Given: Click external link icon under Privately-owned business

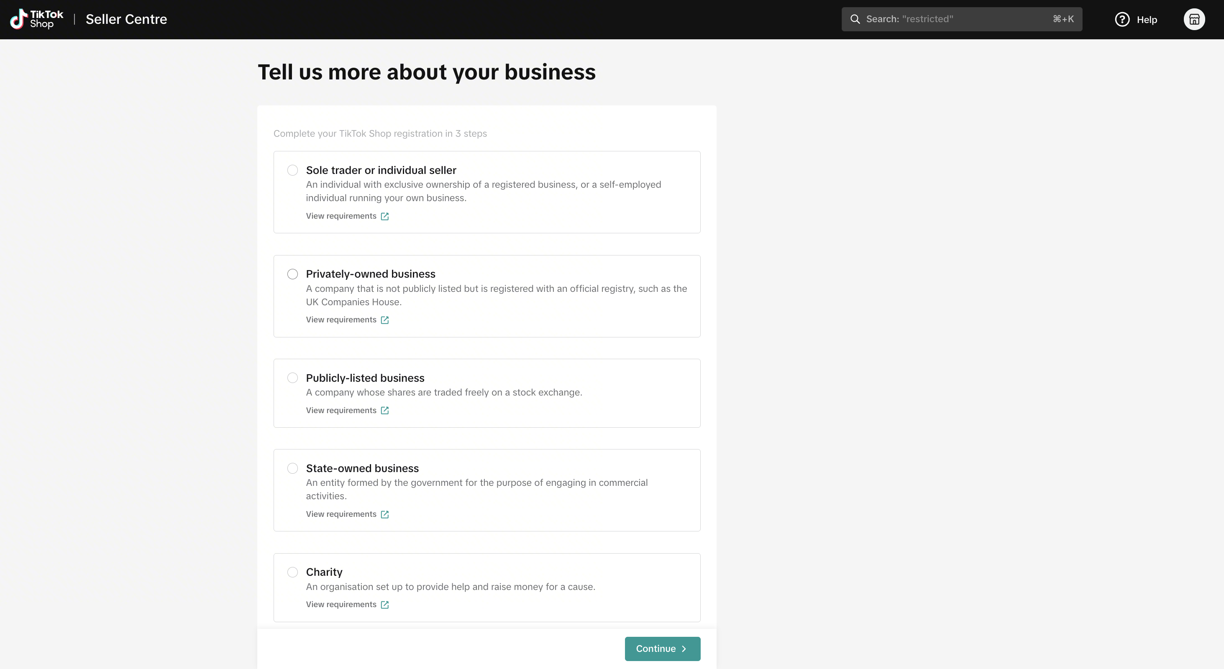Looking at the screenshot, I should (x=385, y=320).
